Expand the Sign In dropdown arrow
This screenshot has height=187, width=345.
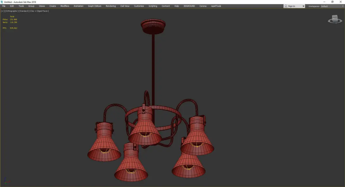(x=303, y=6)
